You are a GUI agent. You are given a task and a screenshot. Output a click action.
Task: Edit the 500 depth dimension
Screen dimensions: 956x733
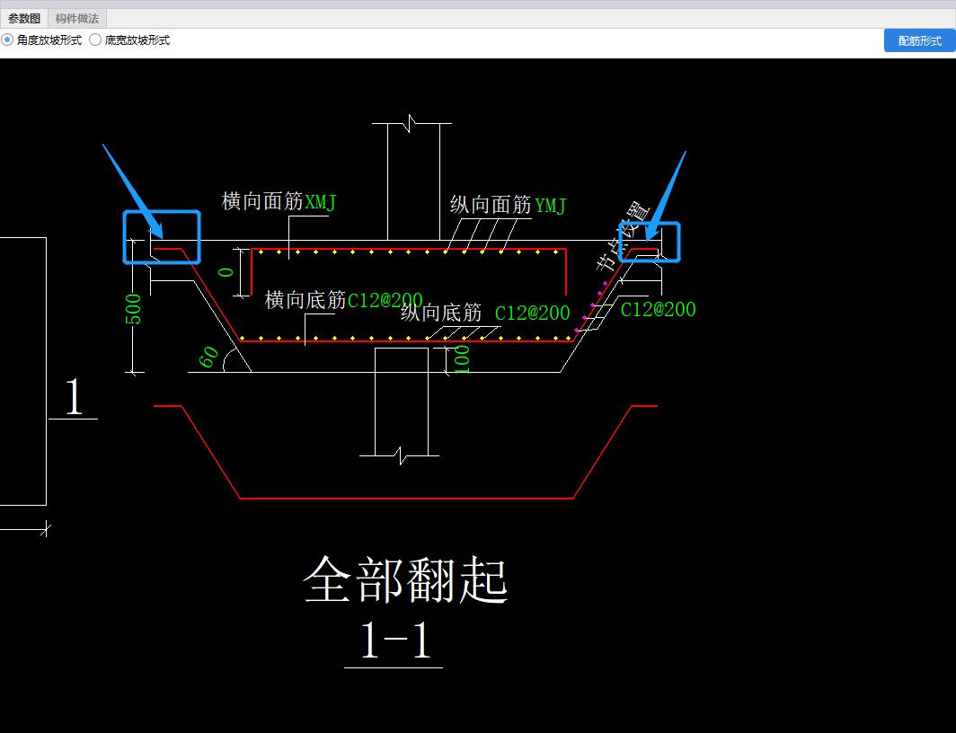(133, 309)
